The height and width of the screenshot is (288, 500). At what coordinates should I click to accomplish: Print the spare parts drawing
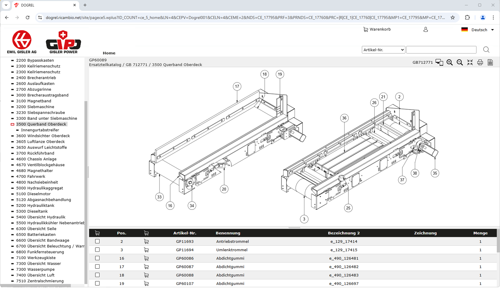(x=480, y=63)
